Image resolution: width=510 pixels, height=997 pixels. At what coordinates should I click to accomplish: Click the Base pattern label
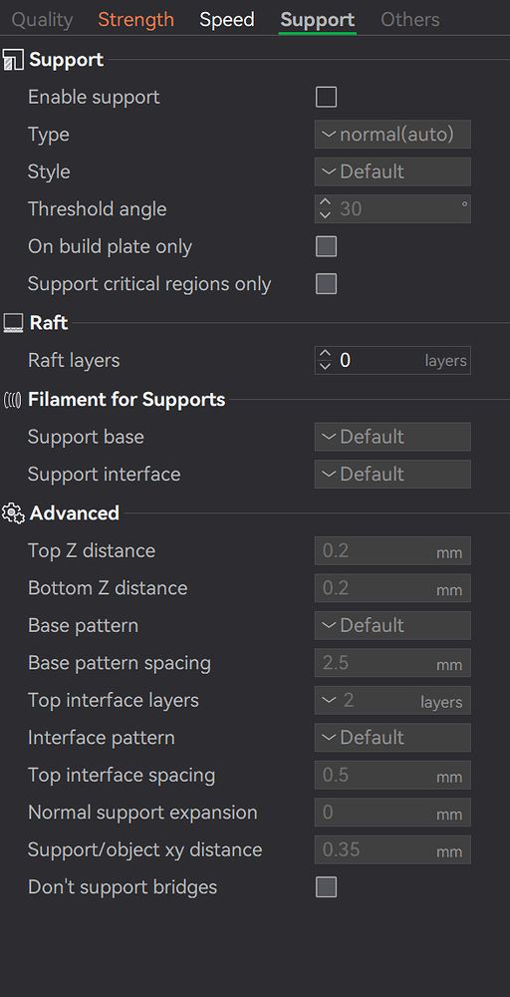coord(83,626)
